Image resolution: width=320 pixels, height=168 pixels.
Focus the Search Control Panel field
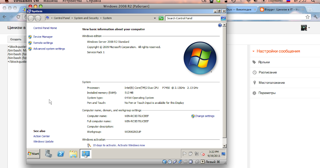click(x=193, y=18)
